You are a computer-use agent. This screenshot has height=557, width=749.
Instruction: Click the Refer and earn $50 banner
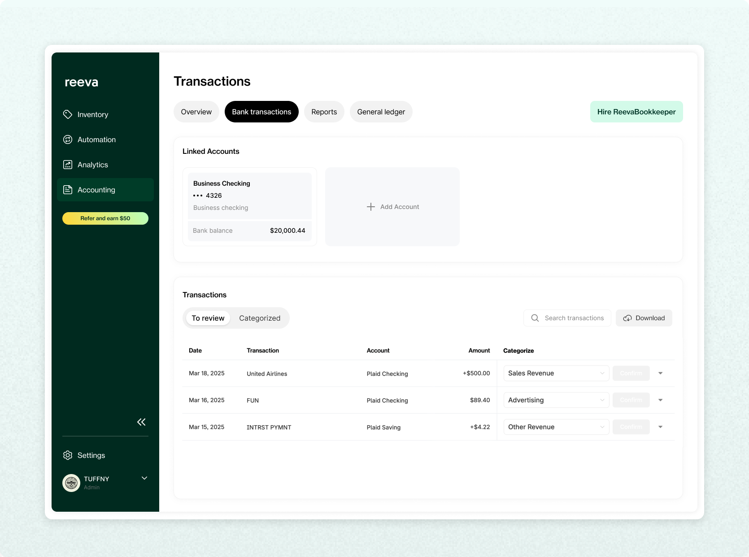point(105,218)
